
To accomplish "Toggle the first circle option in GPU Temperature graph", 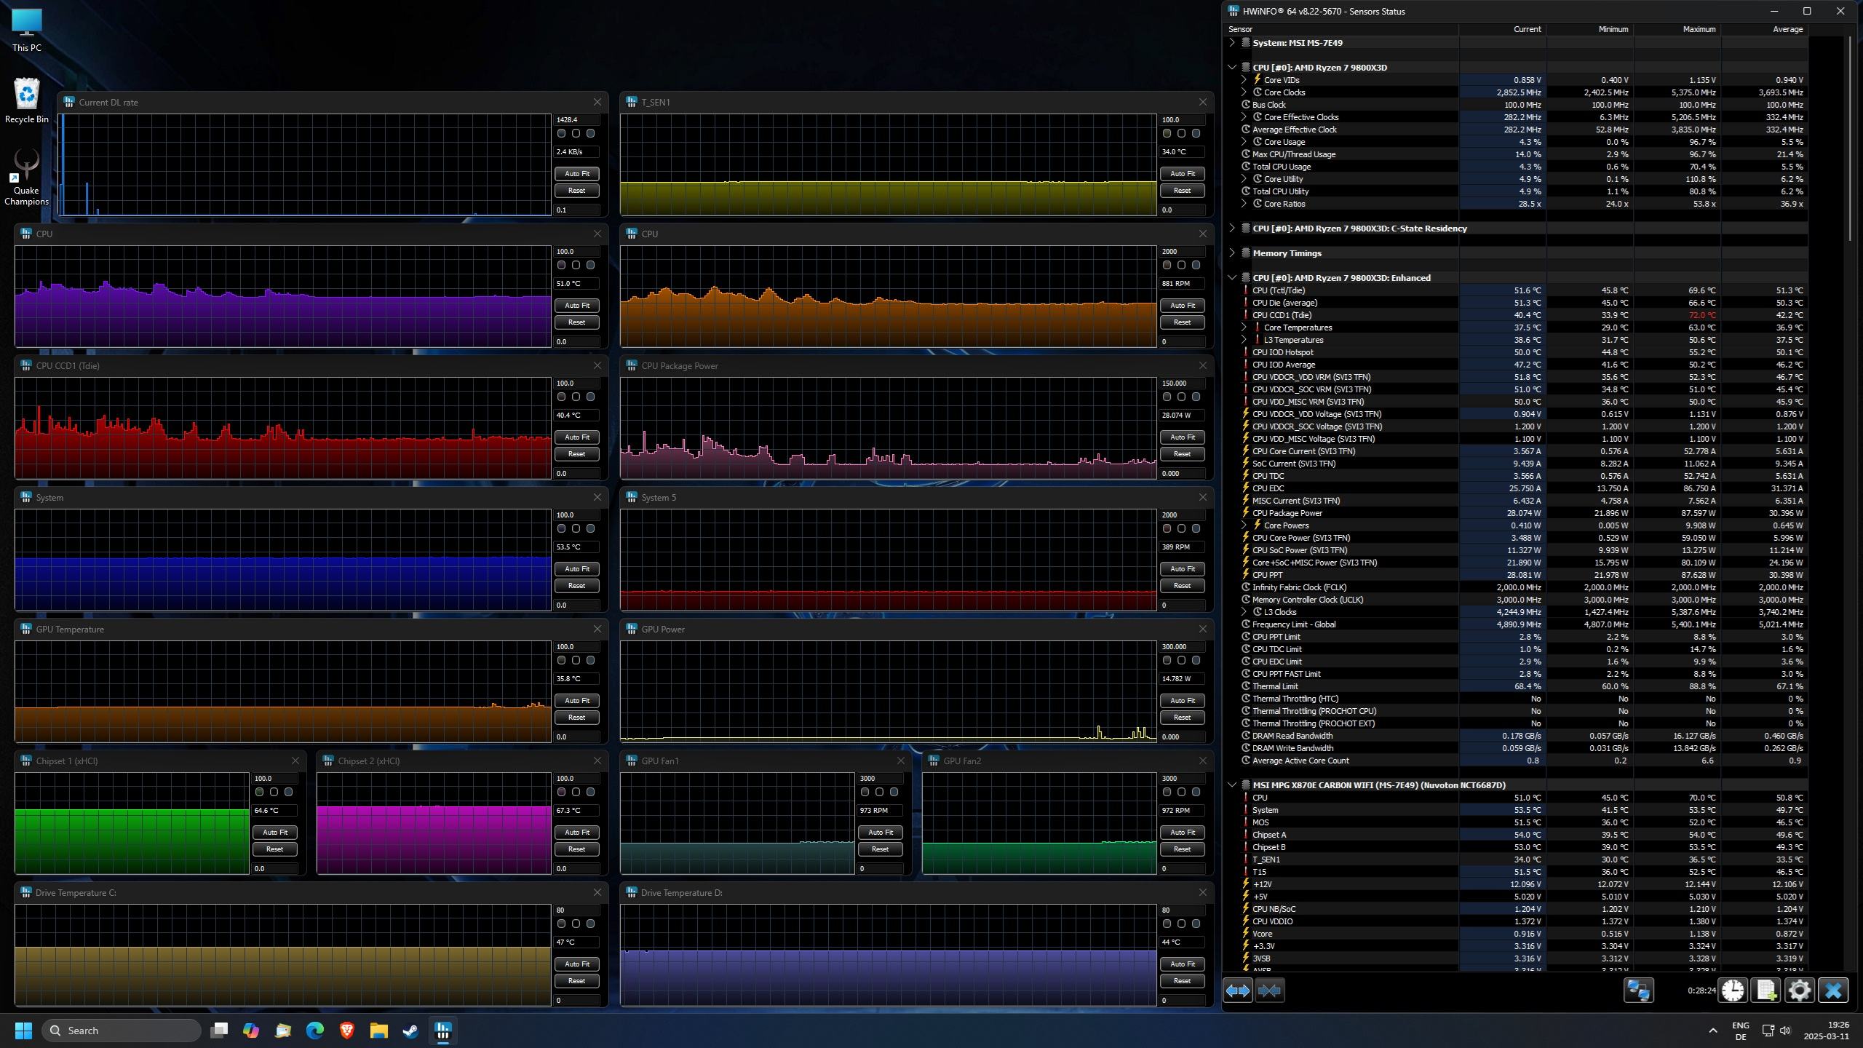I will [561, 660].
